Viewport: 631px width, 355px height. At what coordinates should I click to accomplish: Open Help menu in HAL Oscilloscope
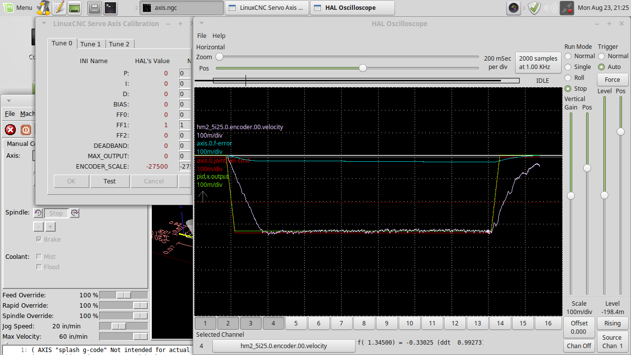(x=219, y=35)
